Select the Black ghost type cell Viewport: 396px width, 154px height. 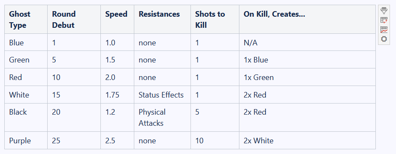pos(26,117)
